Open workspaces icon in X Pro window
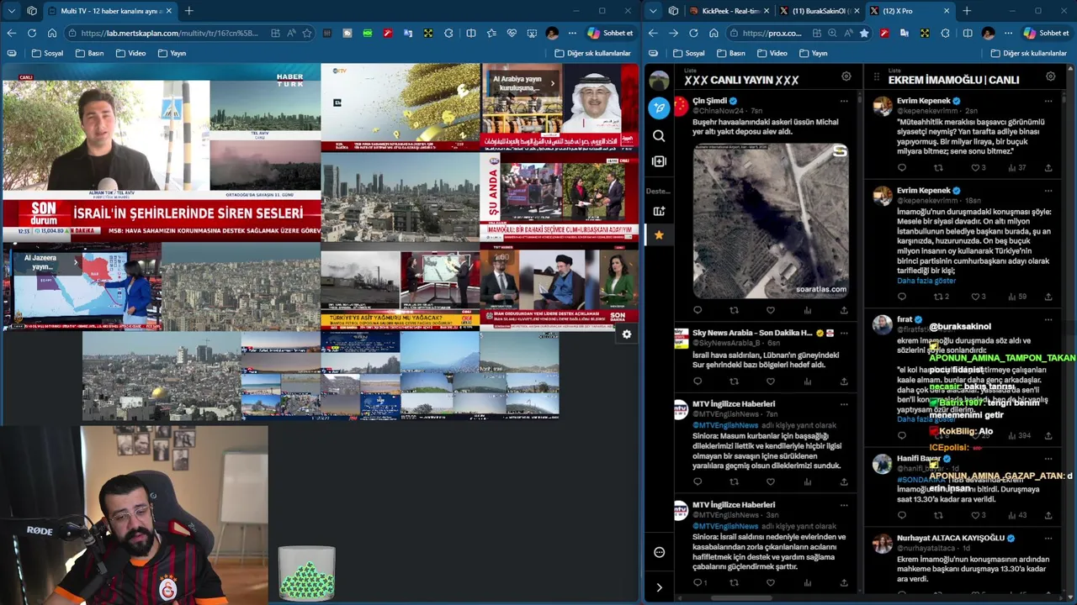 click(x=673, y=11)
